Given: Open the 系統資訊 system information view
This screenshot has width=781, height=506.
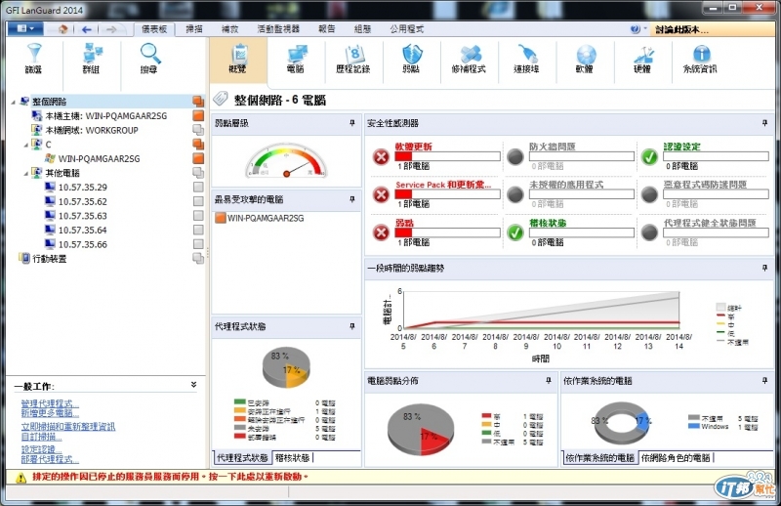Looking at the screenshot, I should [x=700, y=59].
